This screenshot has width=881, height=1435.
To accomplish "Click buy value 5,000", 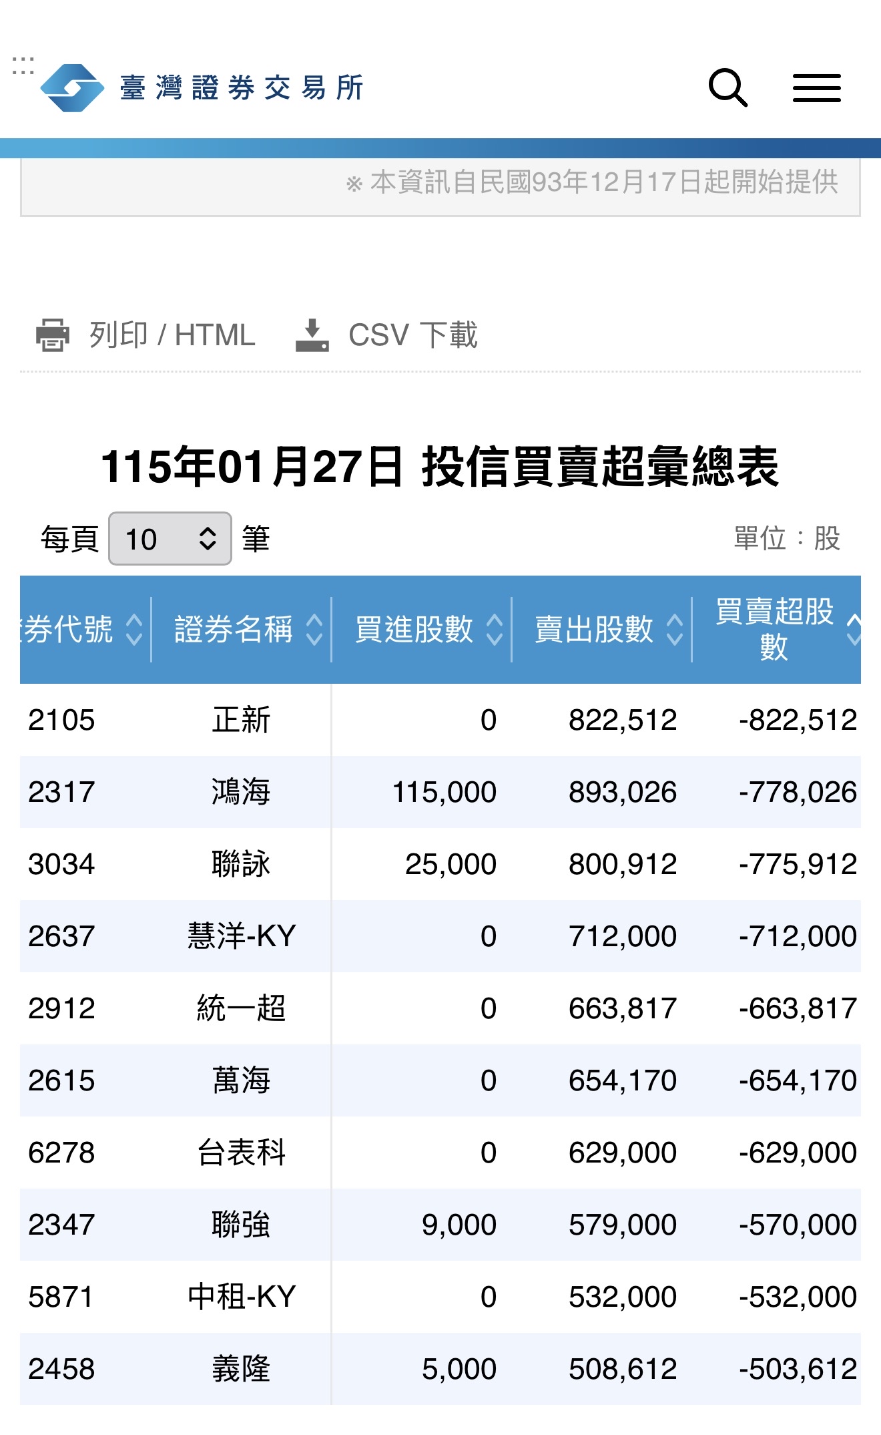I will [459, 1369].
